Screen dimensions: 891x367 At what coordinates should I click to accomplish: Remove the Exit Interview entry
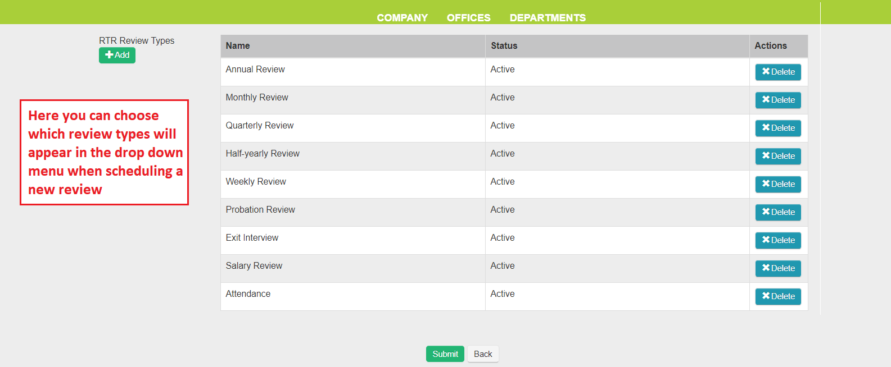(778, 240)
